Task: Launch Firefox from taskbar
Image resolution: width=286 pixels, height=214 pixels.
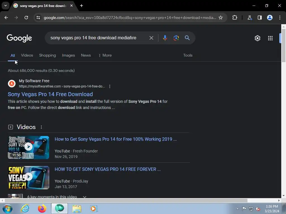Action: point(42,208)
